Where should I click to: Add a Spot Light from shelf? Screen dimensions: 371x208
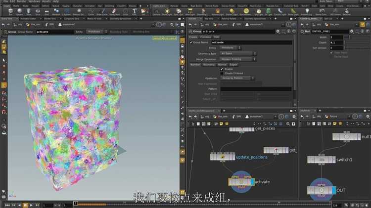coord(179,12)
